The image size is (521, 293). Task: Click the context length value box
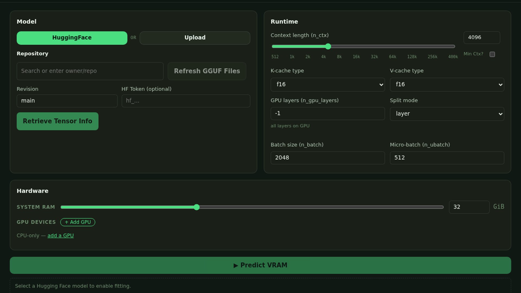point(481,37)
